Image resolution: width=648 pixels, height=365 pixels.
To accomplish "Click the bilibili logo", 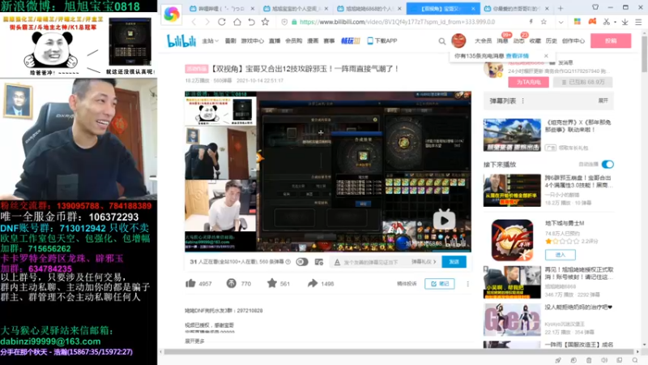I will [x=181, y=41].
